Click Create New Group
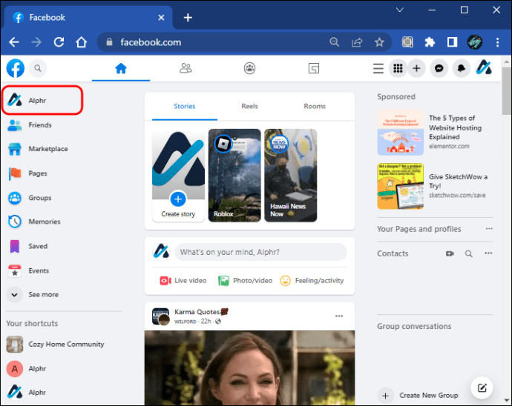 coord(427,396)
